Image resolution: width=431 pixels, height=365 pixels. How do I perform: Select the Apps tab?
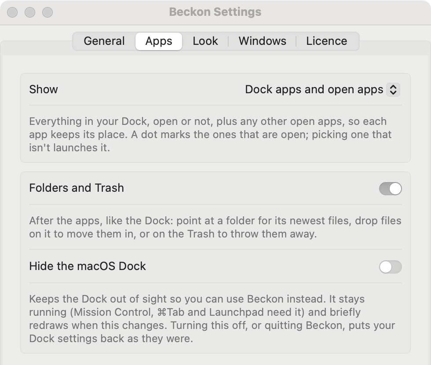159,41
